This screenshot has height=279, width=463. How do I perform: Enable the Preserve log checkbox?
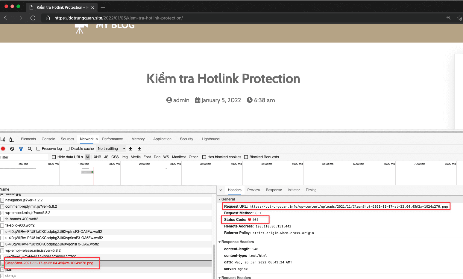tap(38, 149)
